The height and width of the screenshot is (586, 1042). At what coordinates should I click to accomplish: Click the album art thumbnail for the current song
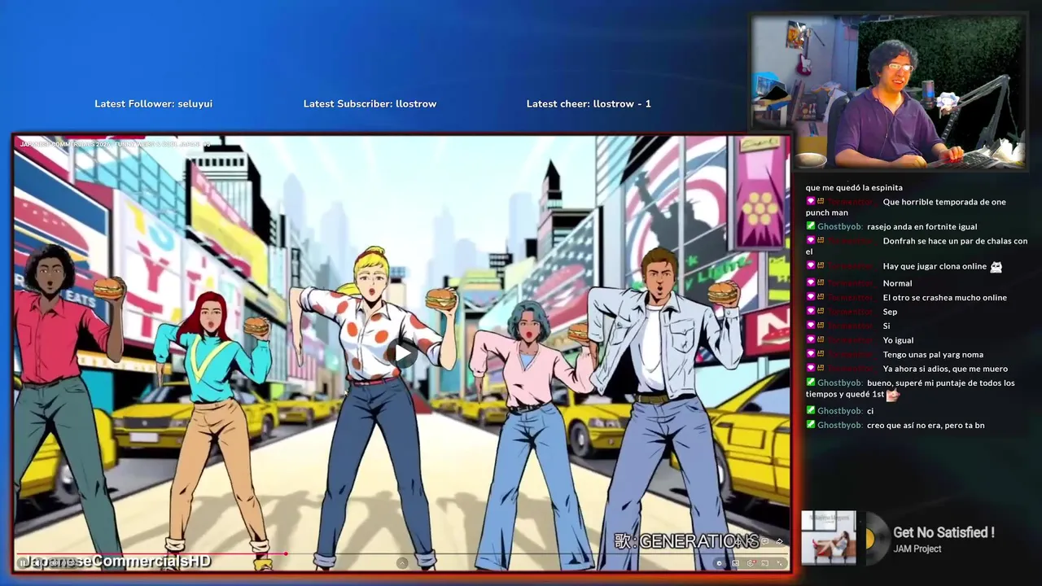click(x=829, y=538)
